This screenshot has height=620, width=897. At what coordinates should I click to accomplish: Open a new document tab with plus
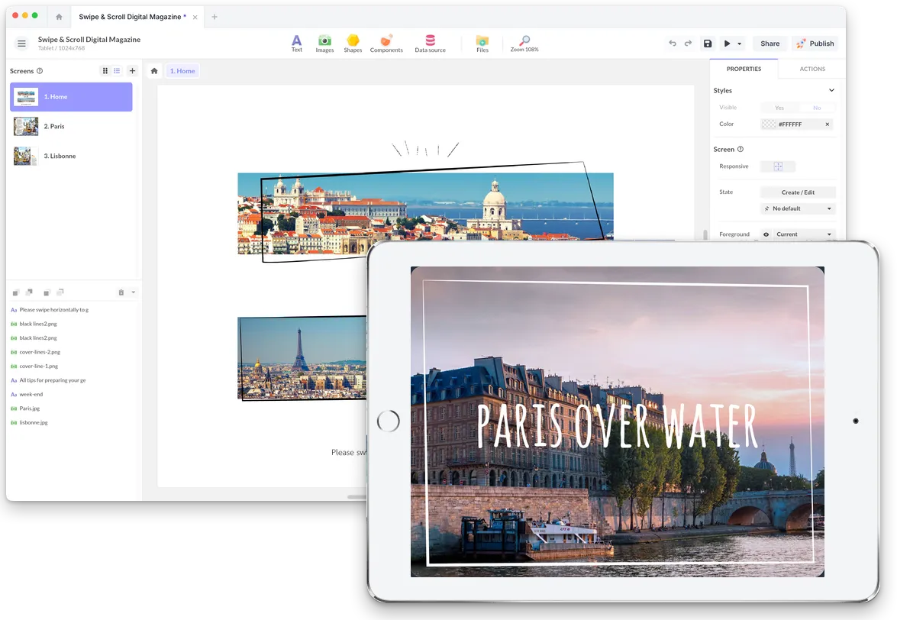(x=215, y=17)
